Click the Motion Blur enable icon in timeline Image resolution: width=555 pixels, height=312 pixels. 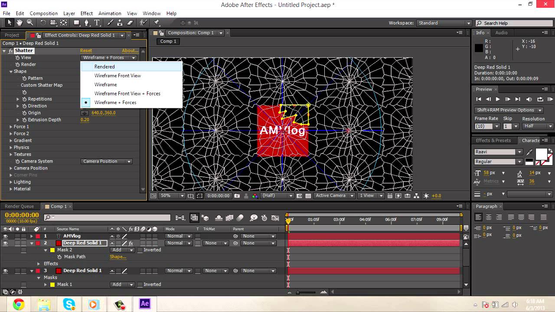coord(240,218)
